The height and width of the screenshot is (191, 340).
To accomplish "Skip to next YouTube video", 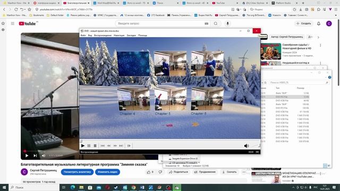I will click(35, 155).
